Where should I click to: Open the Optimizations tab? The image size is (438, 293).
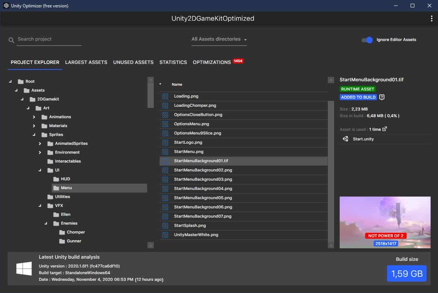click(x=212, y=62)
